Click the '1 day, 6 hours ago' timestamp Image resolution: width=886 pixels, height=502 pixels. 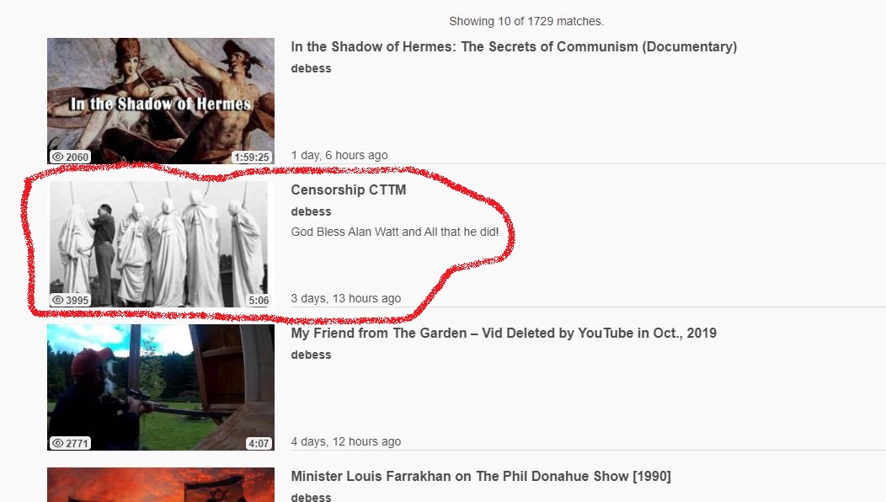pos(339,155)
